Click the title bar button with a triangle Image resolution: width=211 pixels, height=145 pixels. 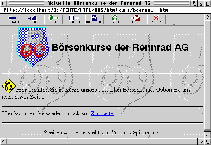[x=201, y=4]
